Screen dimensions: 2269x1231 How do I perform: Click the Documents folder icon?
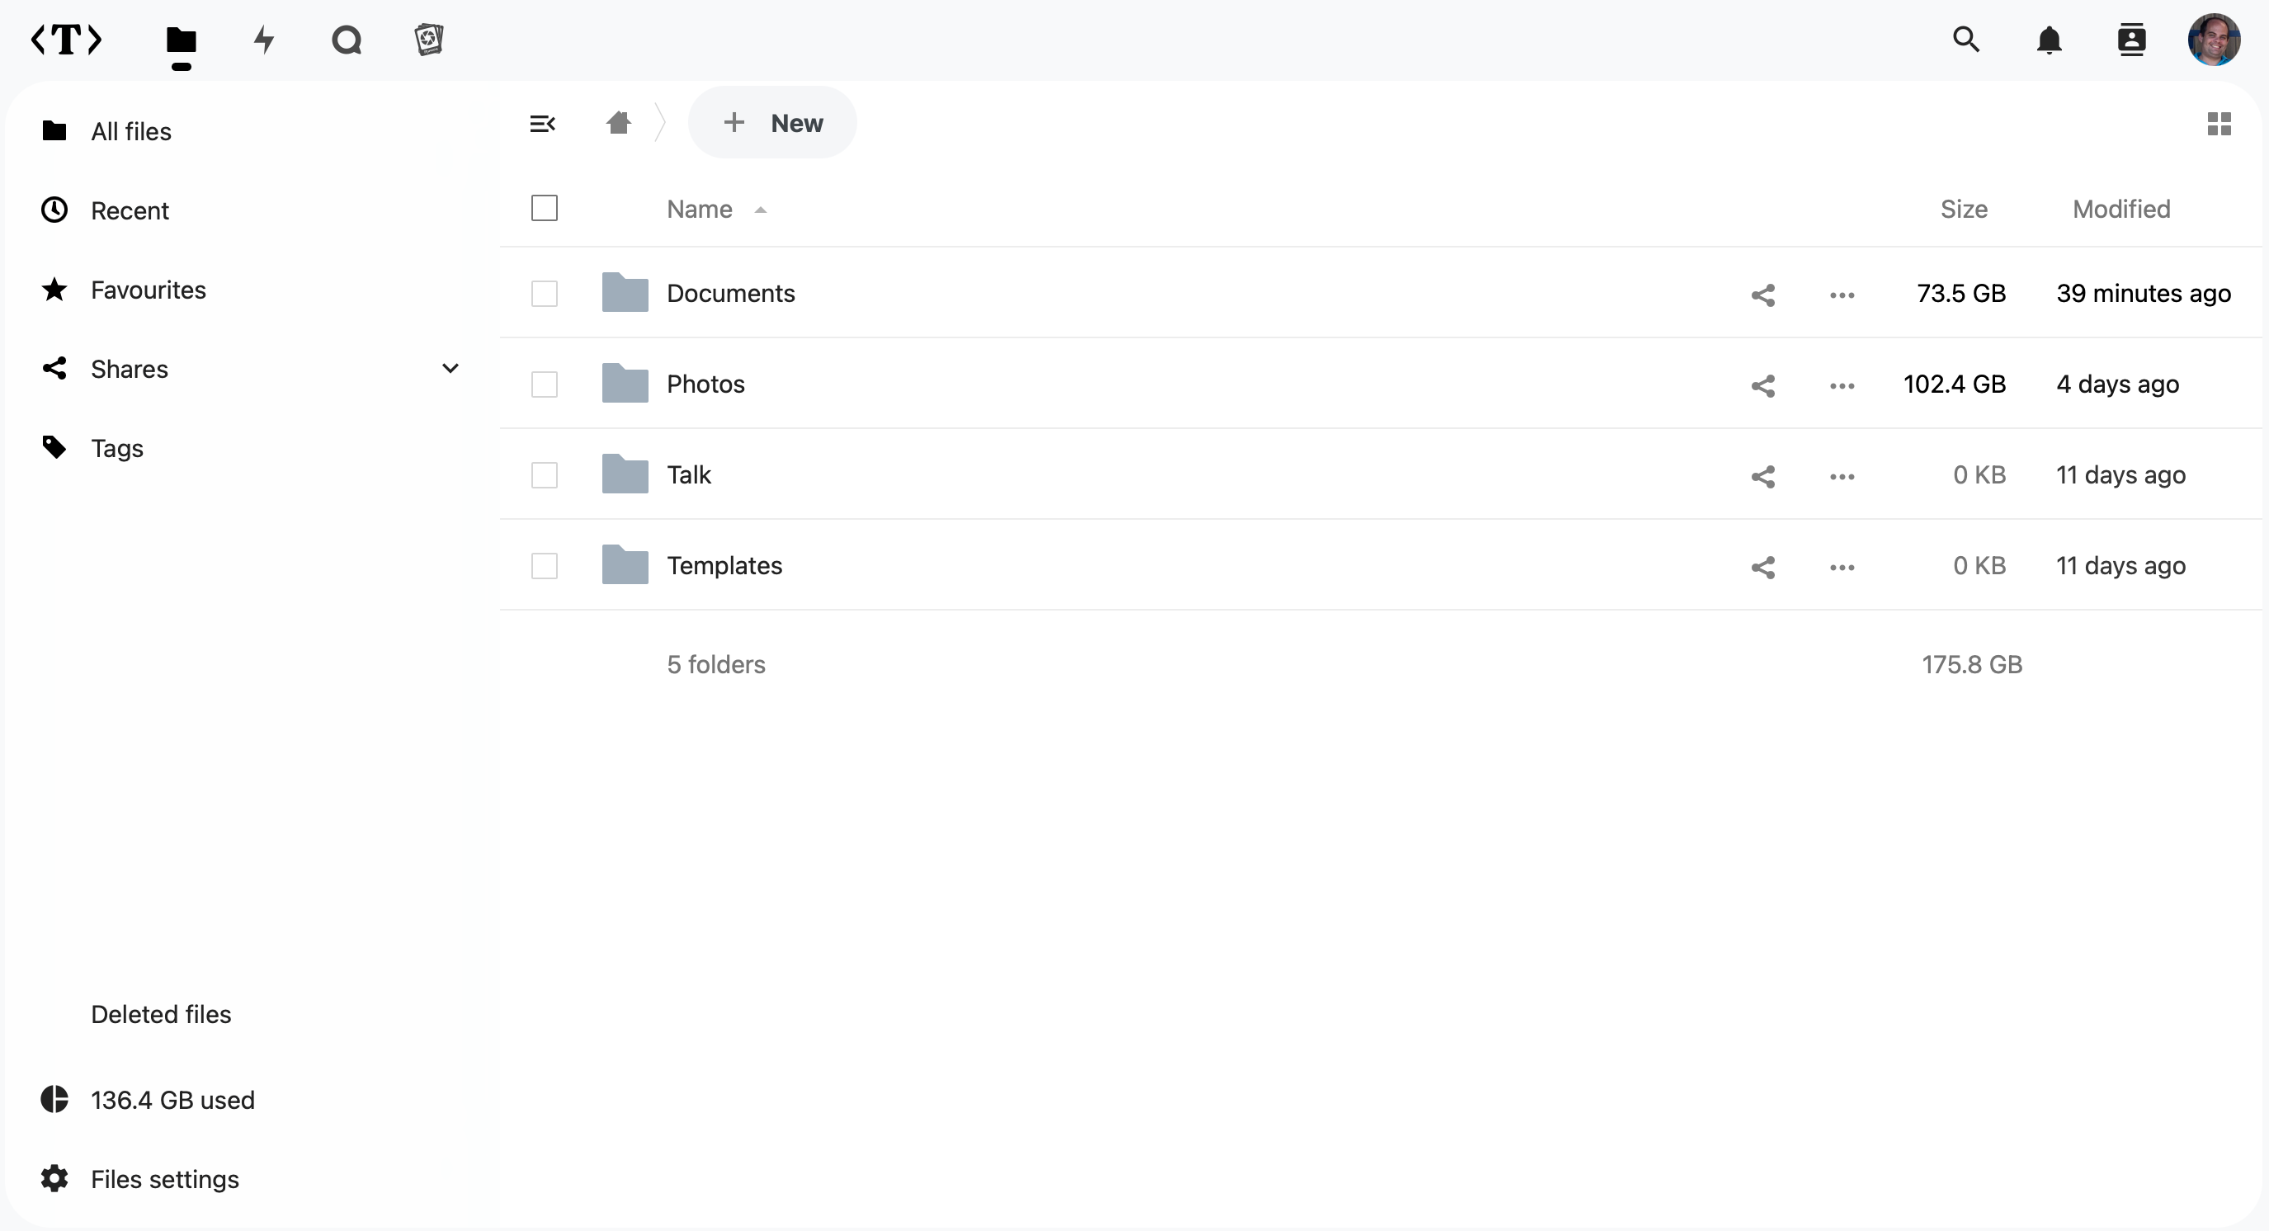point(625,292)
